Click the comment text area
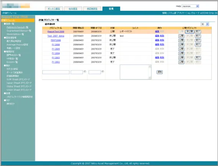This screenshot has height=166, width=218. pyautogui.click(x=134, y=72)
